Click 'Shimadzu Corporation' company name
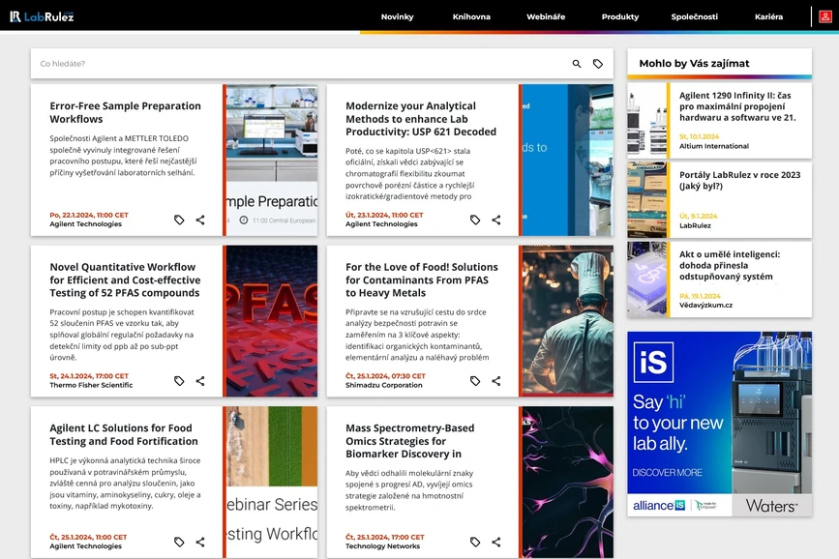Screen dimensions: 839x559 383,385
